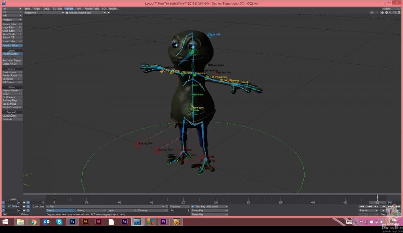The image size is (403, 233).
Task: Open Premiere Pro taskbar icon
Action: 164,222
